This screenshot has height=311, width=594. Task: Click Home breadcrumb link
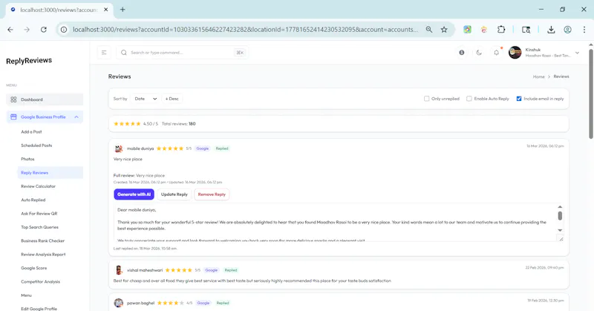point(539,76)
